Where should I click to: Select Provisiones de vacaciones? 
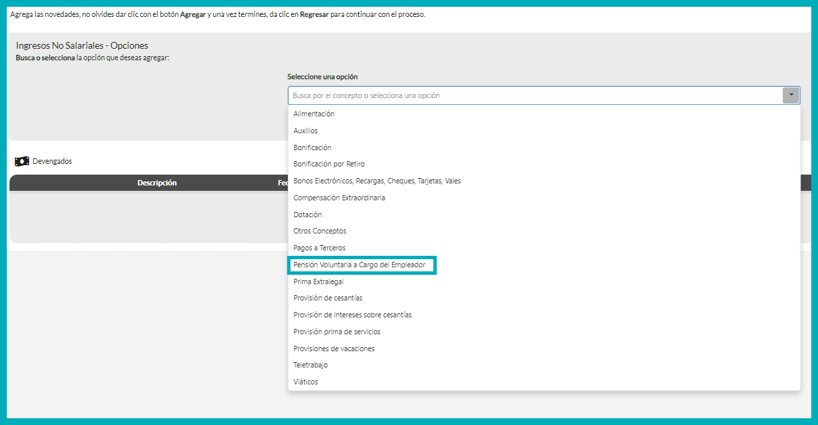pyautogui.click(x=544, y=349)
